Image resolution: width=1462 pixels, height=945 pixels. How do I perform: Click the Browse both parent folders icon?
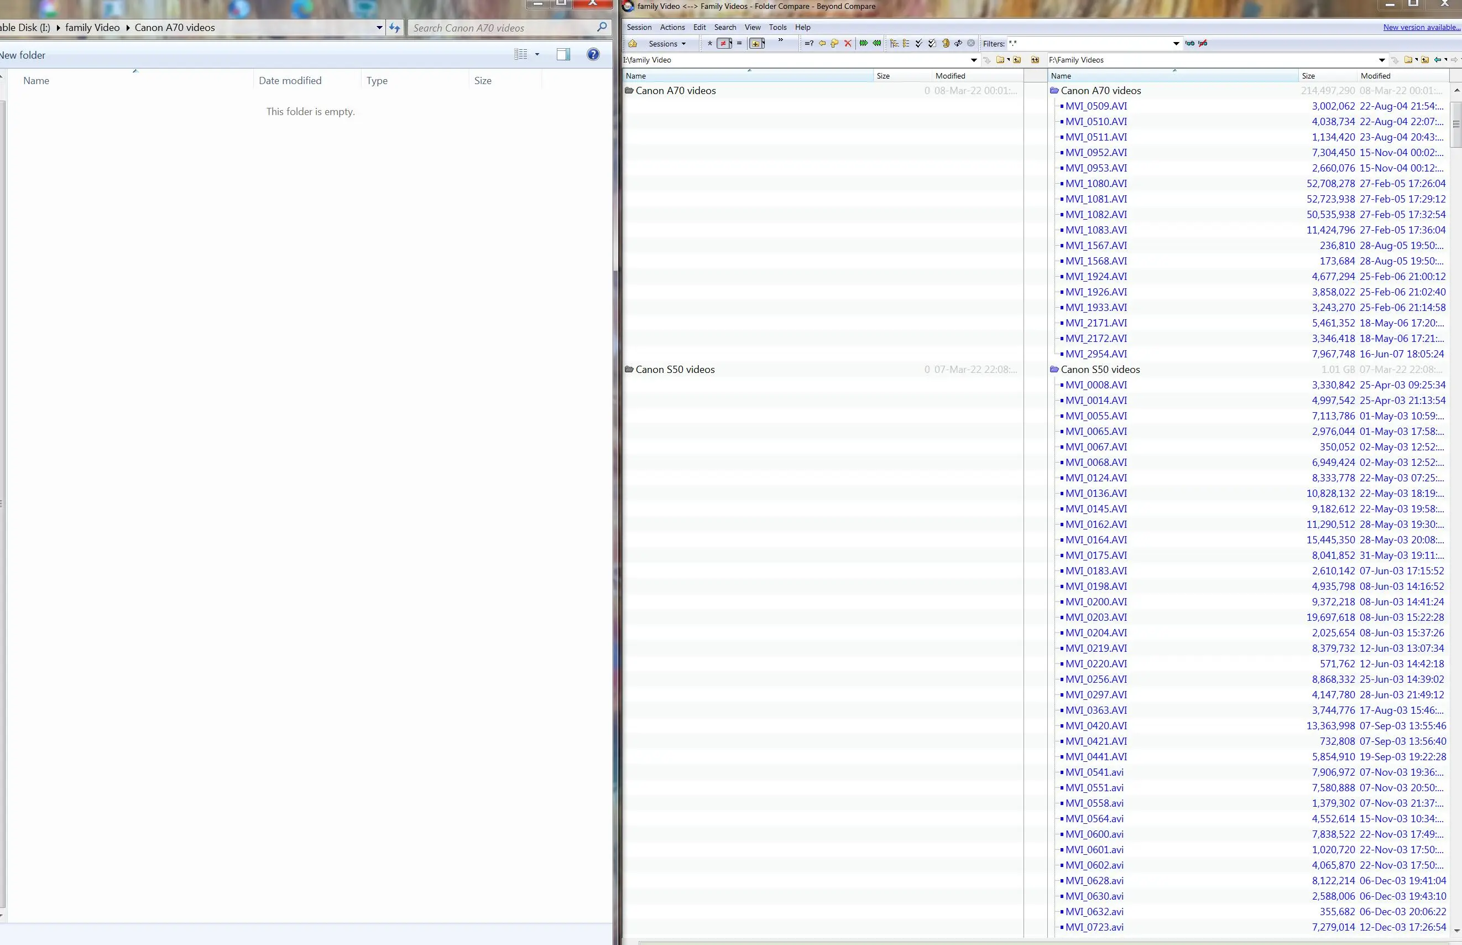(x=1035, y=60)
